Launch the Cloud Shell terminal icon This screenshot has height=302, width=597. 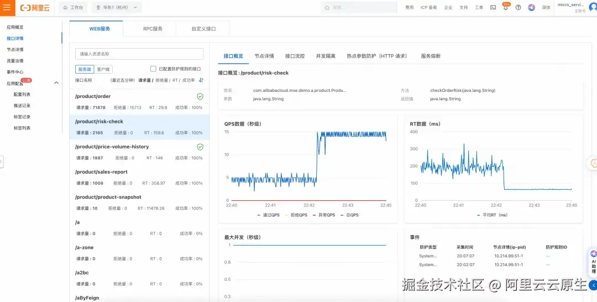click(493, 8)
